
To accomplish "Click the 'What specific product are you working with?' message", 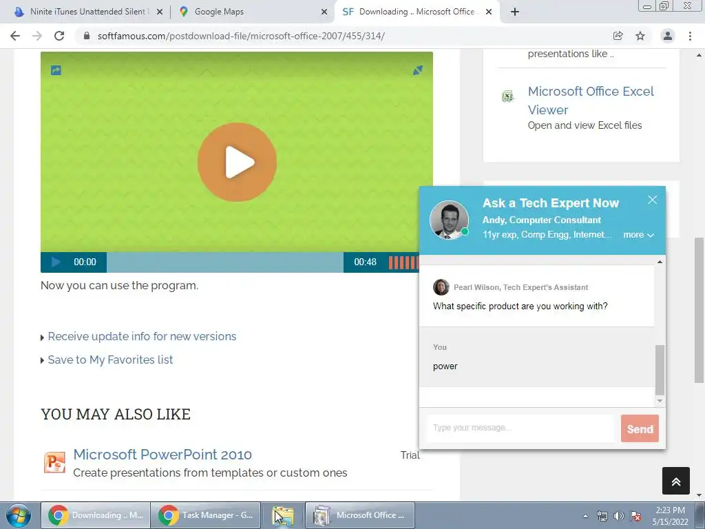I will tap(520, 307).
